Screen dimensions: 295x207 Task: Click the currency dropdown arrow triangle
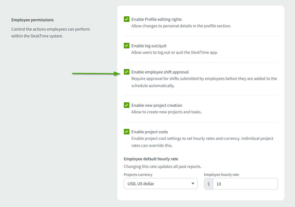tap(193, 184)
